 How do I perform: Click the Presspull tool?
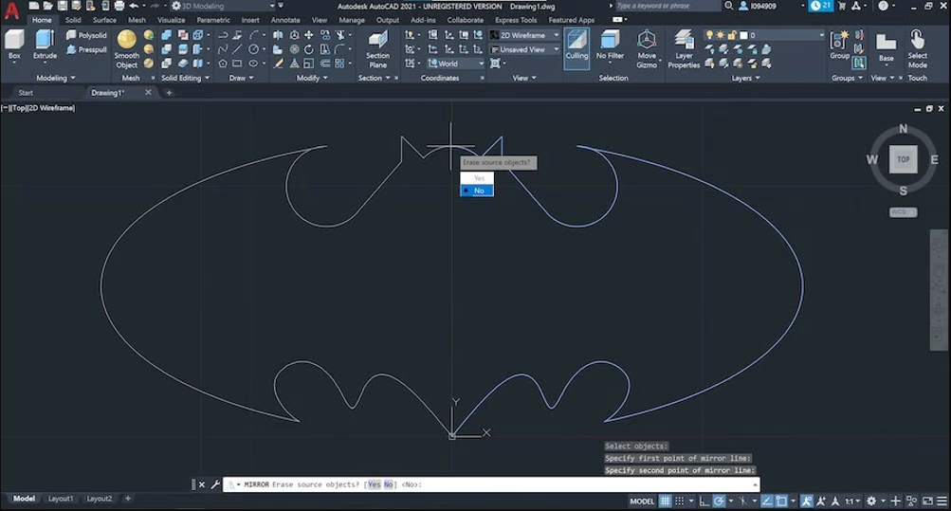click(x=85, y=49)
